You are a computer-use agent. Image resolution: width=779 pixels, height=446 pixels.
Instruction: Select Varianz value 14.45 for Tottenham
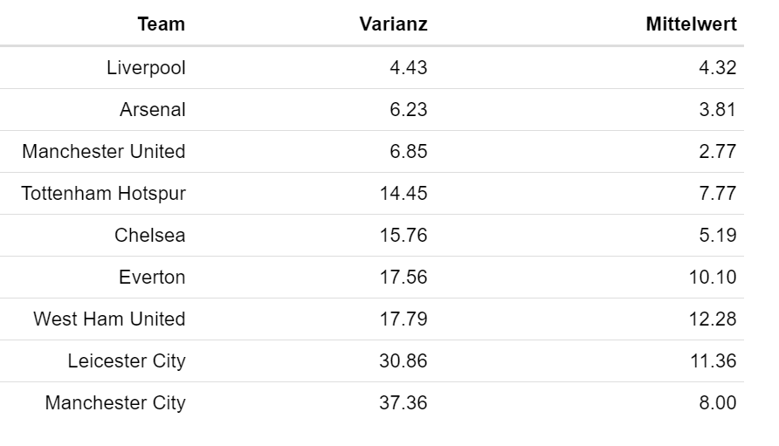coord(403,193)
